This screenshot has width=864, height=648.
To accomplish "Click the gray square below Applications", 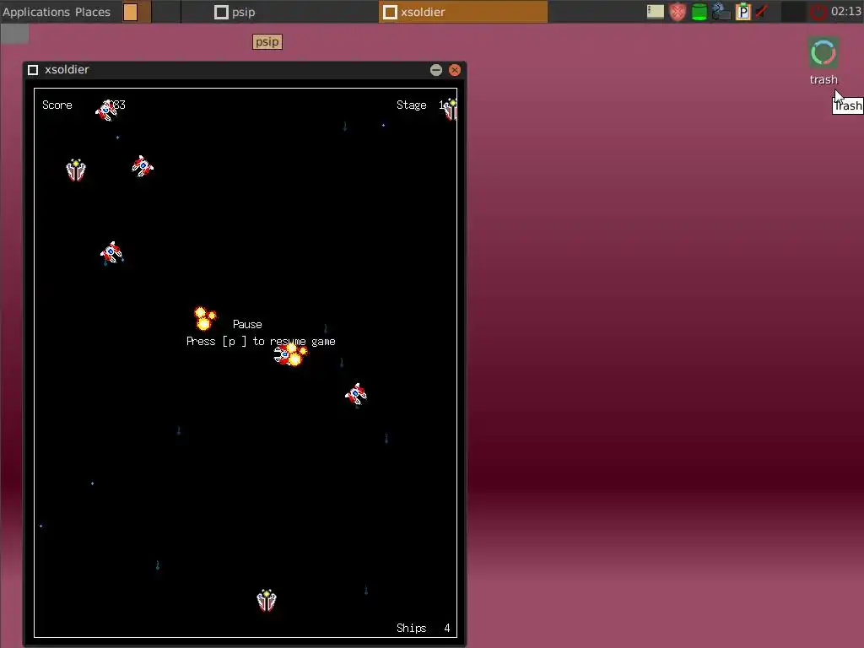I will [x=15, y=34].
